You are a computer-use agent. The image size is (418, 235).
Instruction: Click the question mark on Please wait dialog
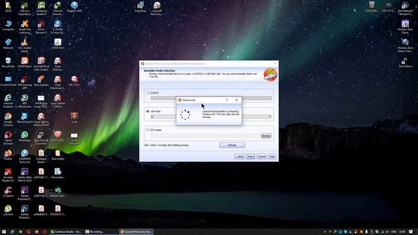227,100
